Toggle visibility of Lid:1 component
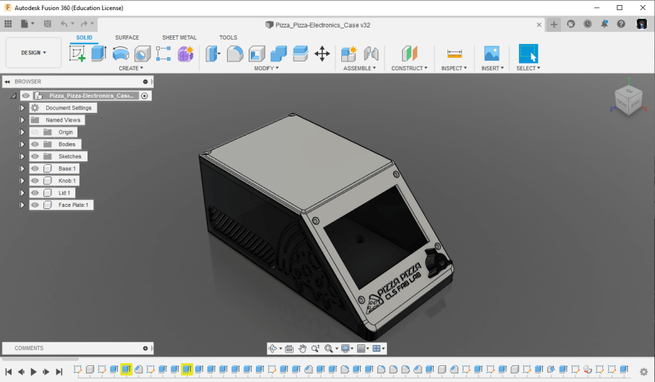Image resolution: width=655 pixels, height=382 pixels. pos(35,193)
